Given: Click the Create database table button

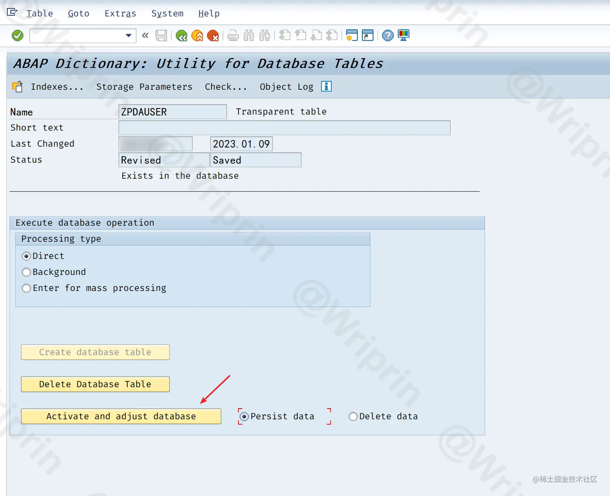Looking at the screenshot, I should tap(95, 352).
